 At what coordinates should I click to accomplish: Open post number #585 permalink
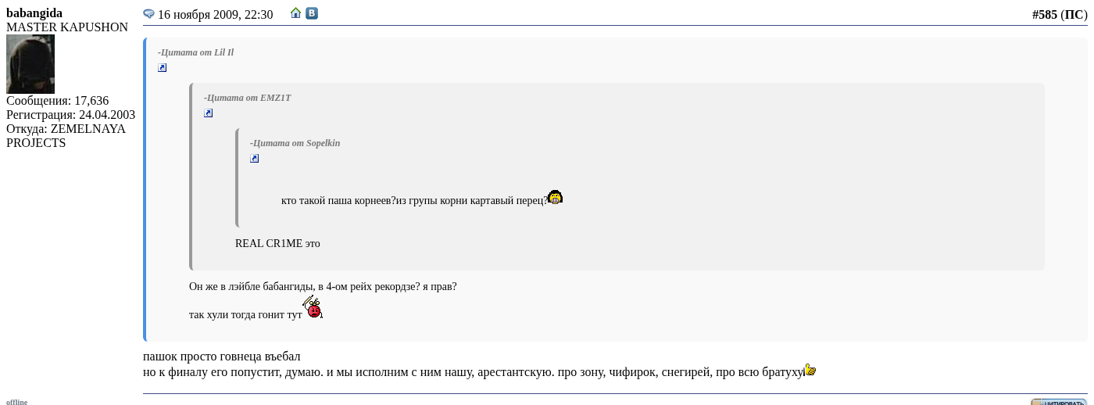tap(1044, 14)
